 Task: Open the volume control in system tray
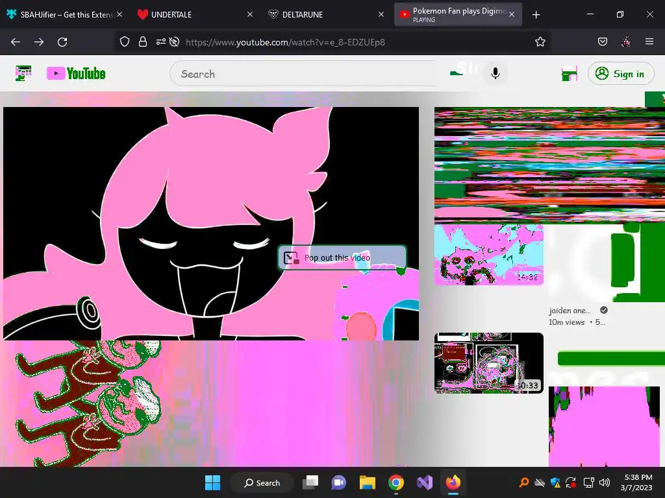tap(605, 482)
